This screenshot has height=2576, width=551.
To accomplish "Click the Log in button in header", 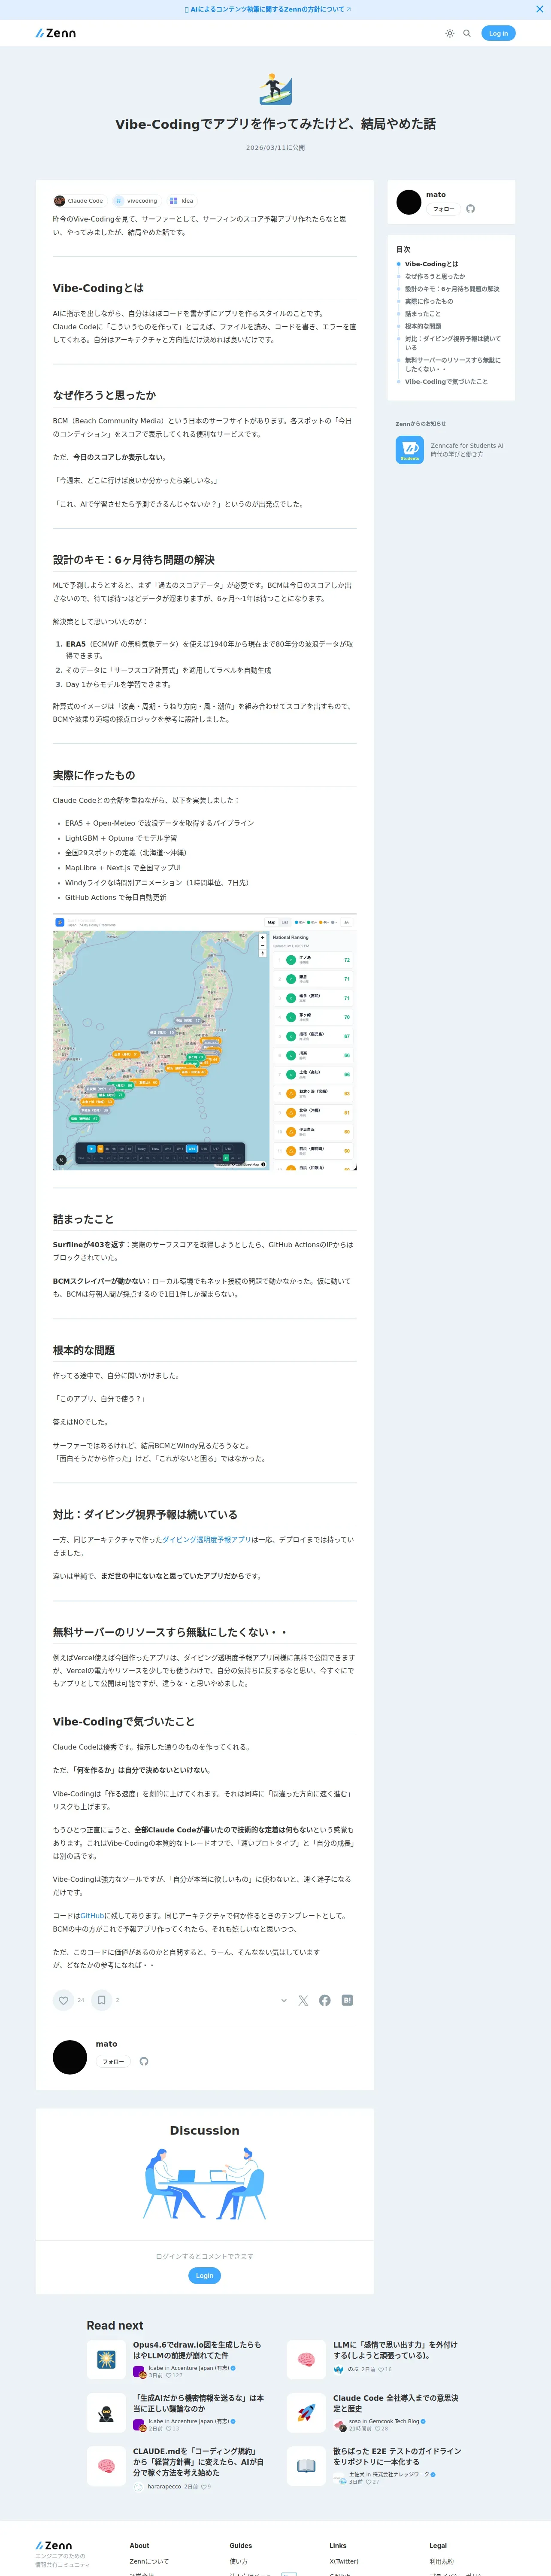I will 498,33.
